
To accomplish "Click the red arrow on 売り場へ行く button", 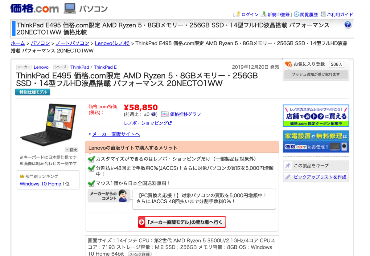I will point(142,222).
